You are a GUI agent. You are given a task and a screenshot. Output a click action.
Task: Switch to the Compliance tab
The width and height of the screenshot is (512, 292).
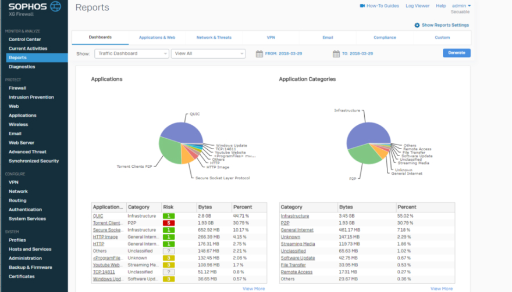point(385,38)
